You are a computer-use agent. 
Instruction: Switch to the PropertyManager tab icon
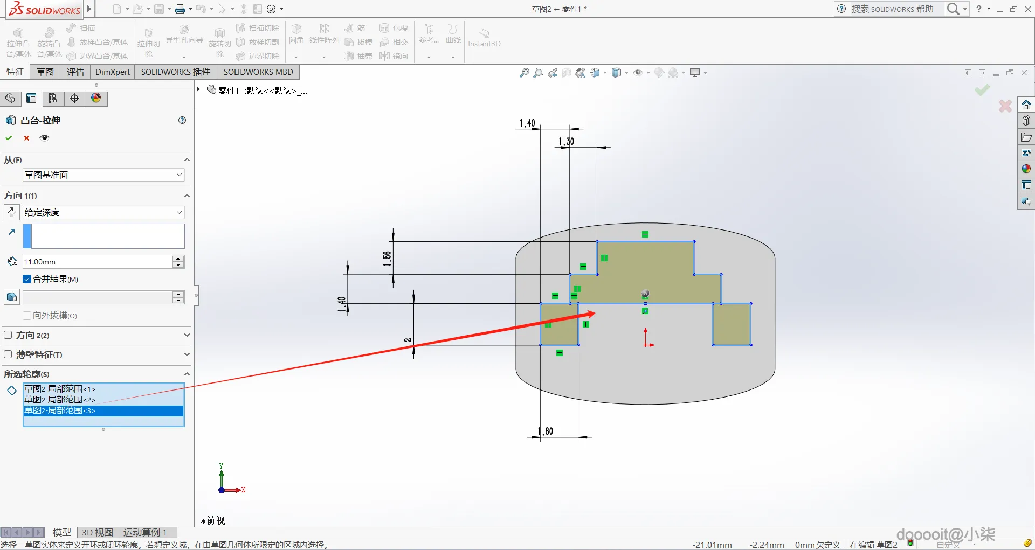click(31, 98)
